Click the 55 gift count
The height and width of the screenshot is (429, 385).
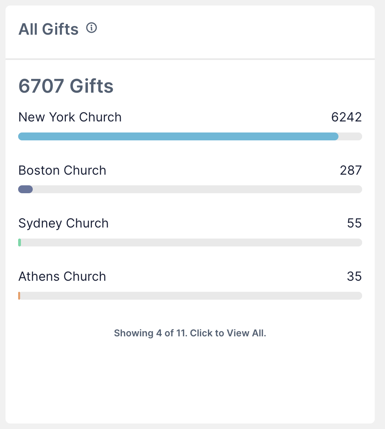(354, 223)
